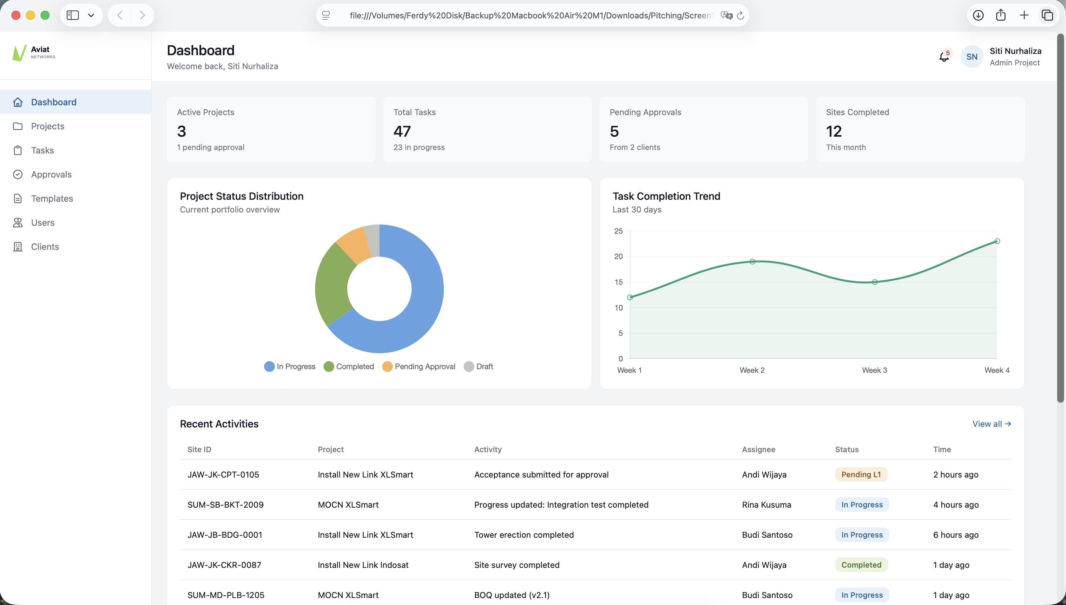
Task: Click the Week 2 data point on trend chart
Action: [x=752, y=261]
